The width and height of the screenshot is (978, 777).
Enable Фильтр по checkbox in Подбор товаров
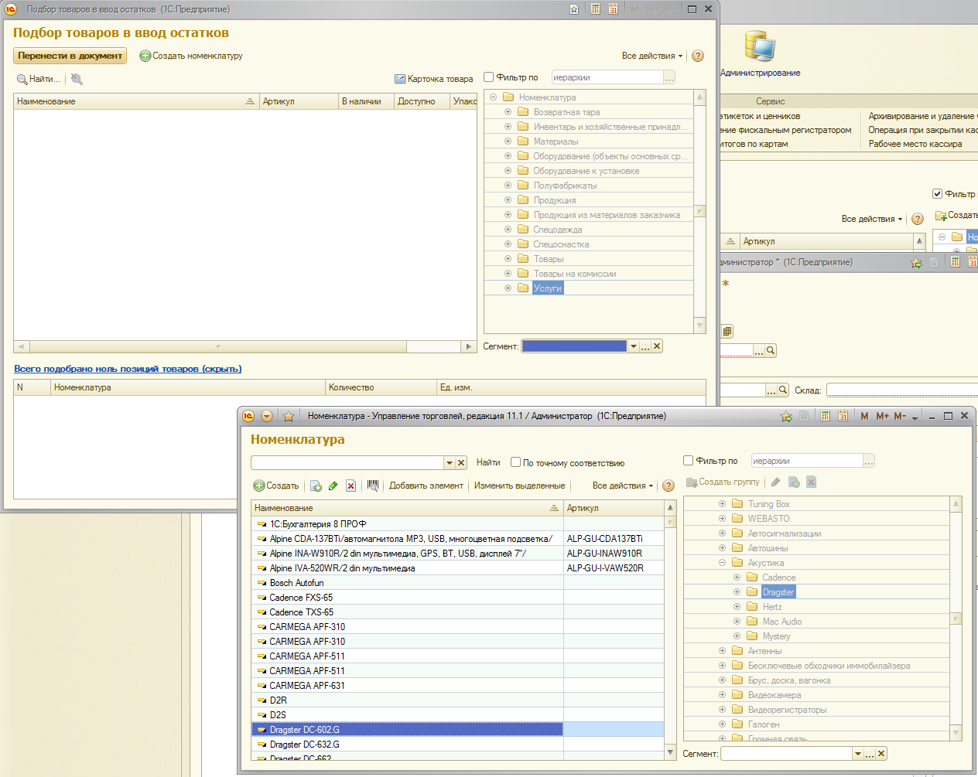click(x=489, y=77)
